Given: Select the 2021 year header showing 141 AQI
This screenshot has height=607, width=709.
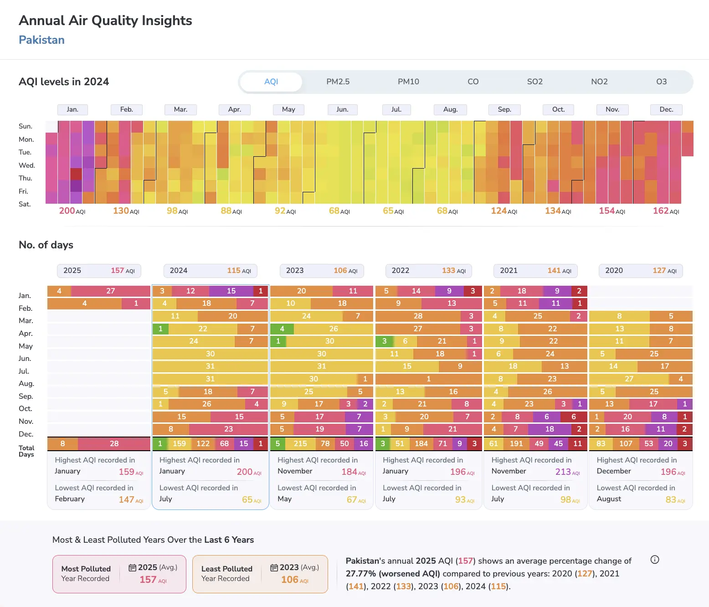Looking at the screenshot, I should [x=535, y=271].
